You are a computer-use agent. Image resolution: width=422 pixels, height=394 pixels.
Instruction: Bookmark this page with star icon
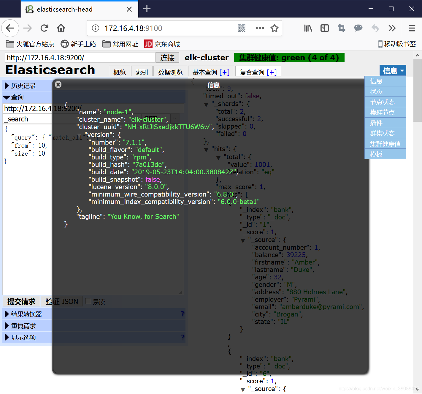(275, 28)
